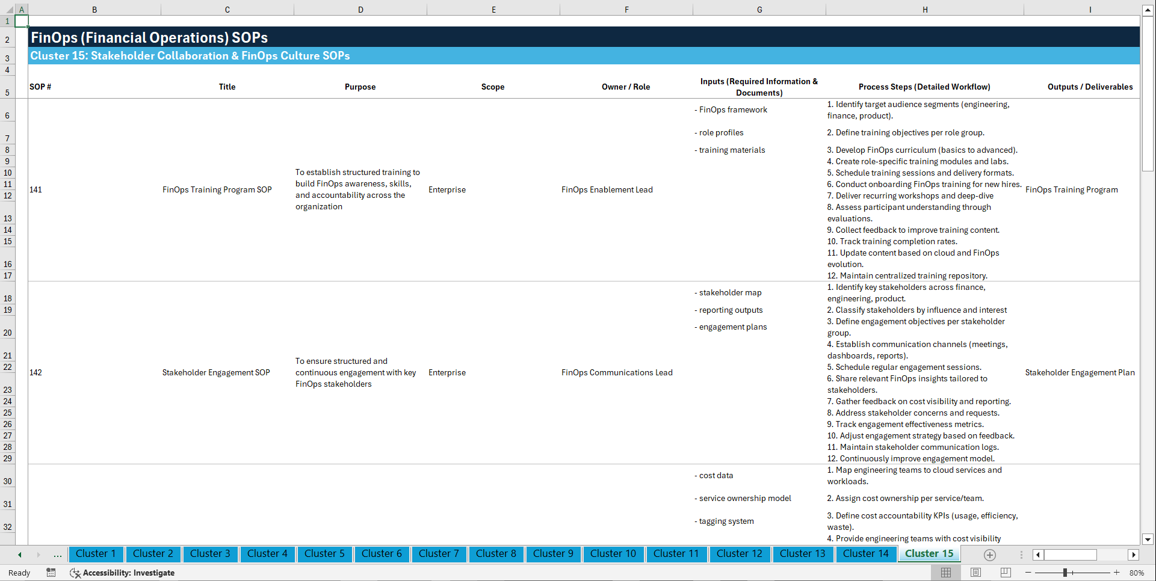Select cell 'FinOps Communications Lead'

pyautogui.click(x=626, y=373)
